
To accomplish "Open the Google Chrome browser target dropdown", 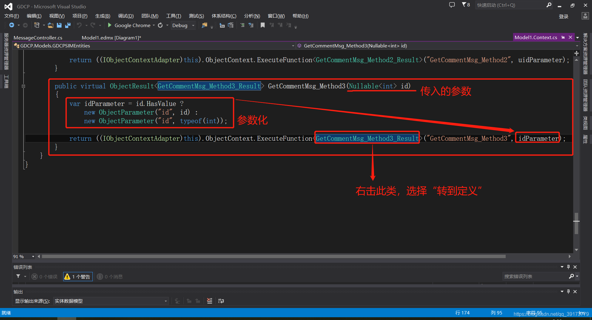I will [x=154, y=25].
